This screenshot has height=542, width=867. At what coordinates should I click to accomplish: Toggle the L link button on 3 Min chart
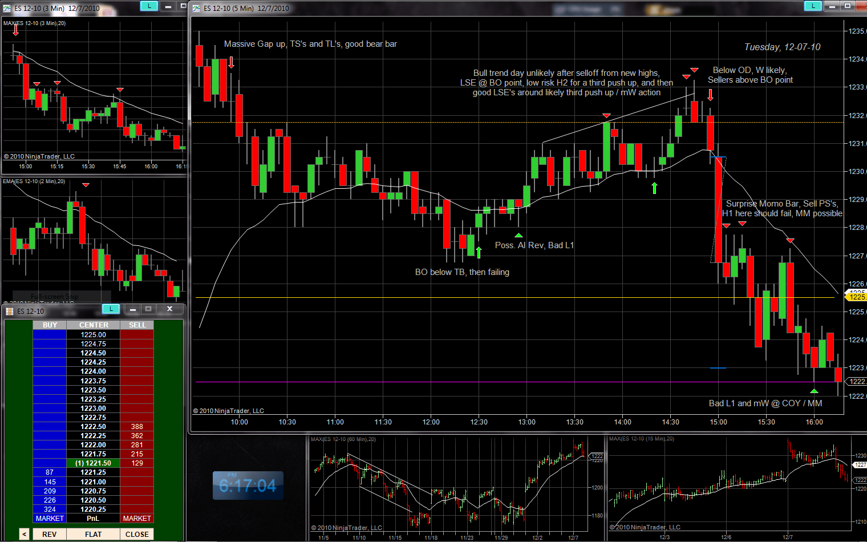[149, 6]
